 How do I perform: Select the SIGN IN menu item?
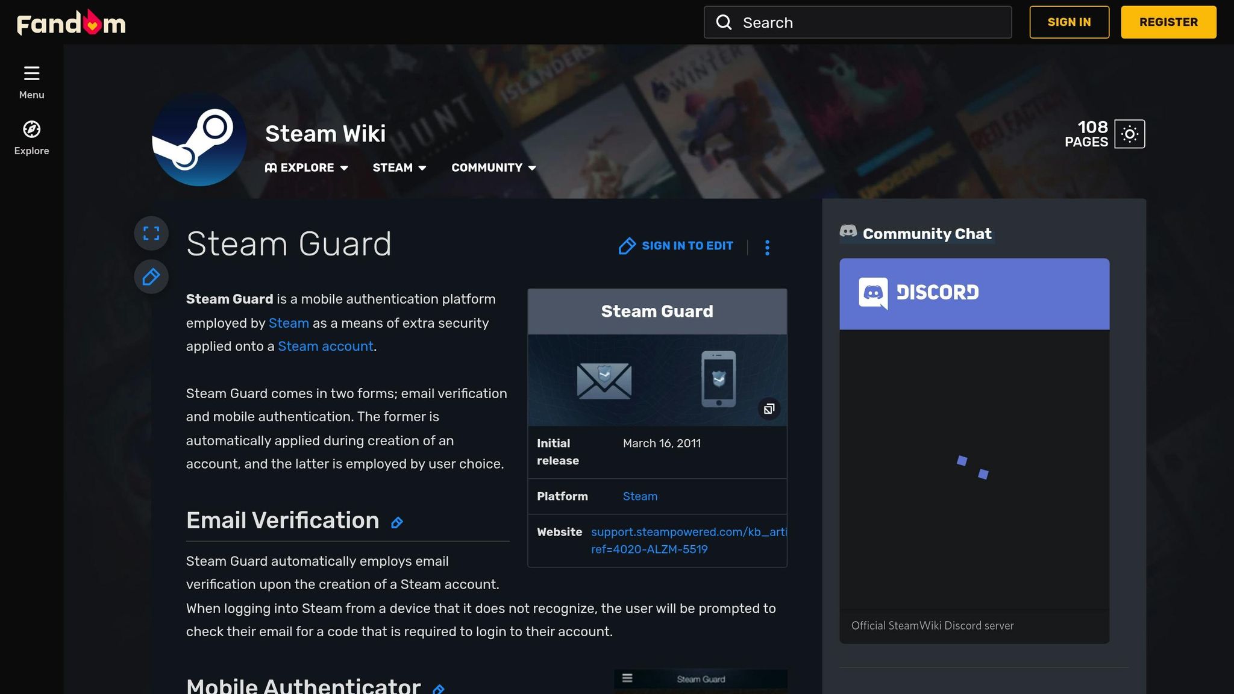(x=1069, y=22)
